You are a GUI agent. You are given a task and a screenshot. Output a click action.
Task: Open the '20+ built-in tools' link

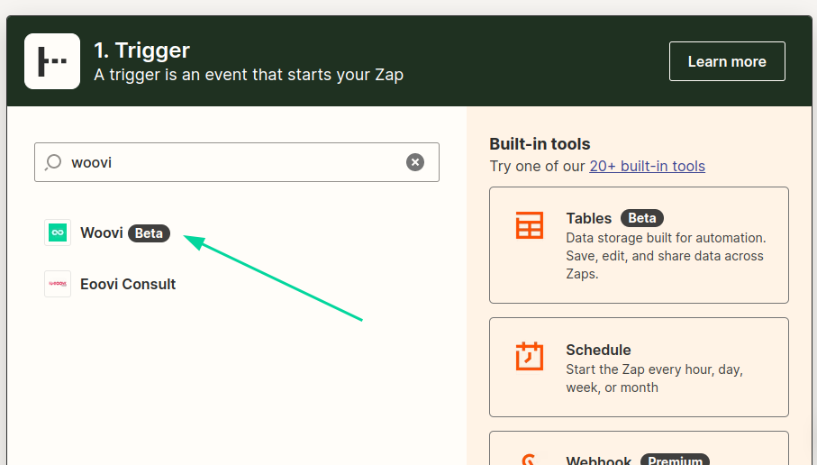tap(647, 166)
